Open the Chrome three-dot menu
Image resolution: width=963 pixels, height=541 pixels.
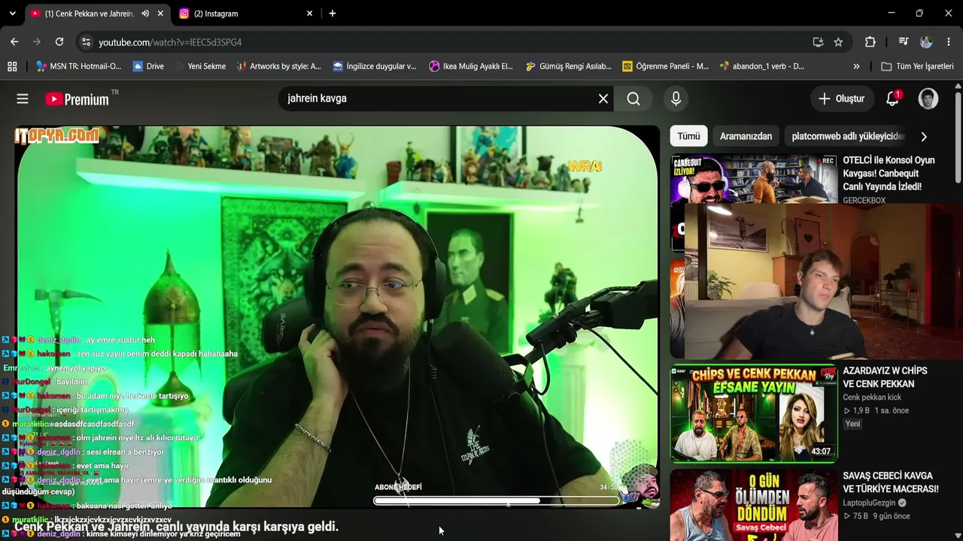[x=948, y=42]
